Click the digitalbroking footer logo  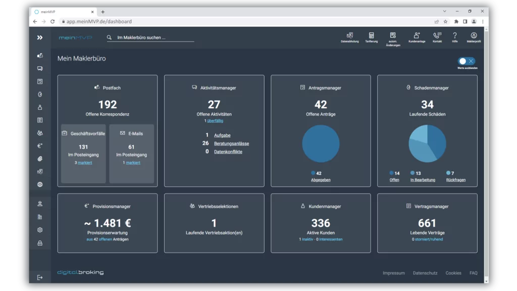pyautogui.click(x=80, y=272)
